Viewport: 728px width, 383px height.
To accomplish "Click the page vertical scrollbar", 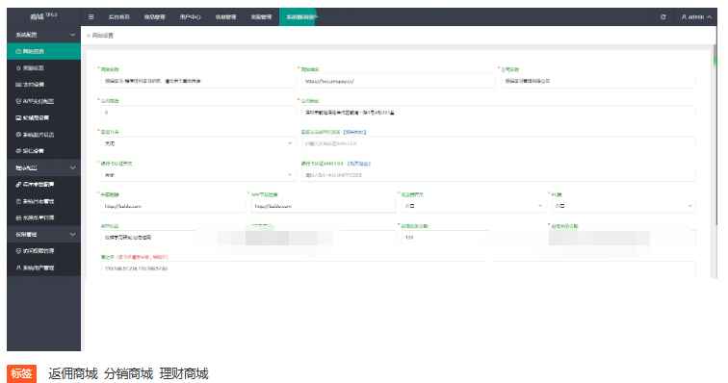I will [715, 55].
